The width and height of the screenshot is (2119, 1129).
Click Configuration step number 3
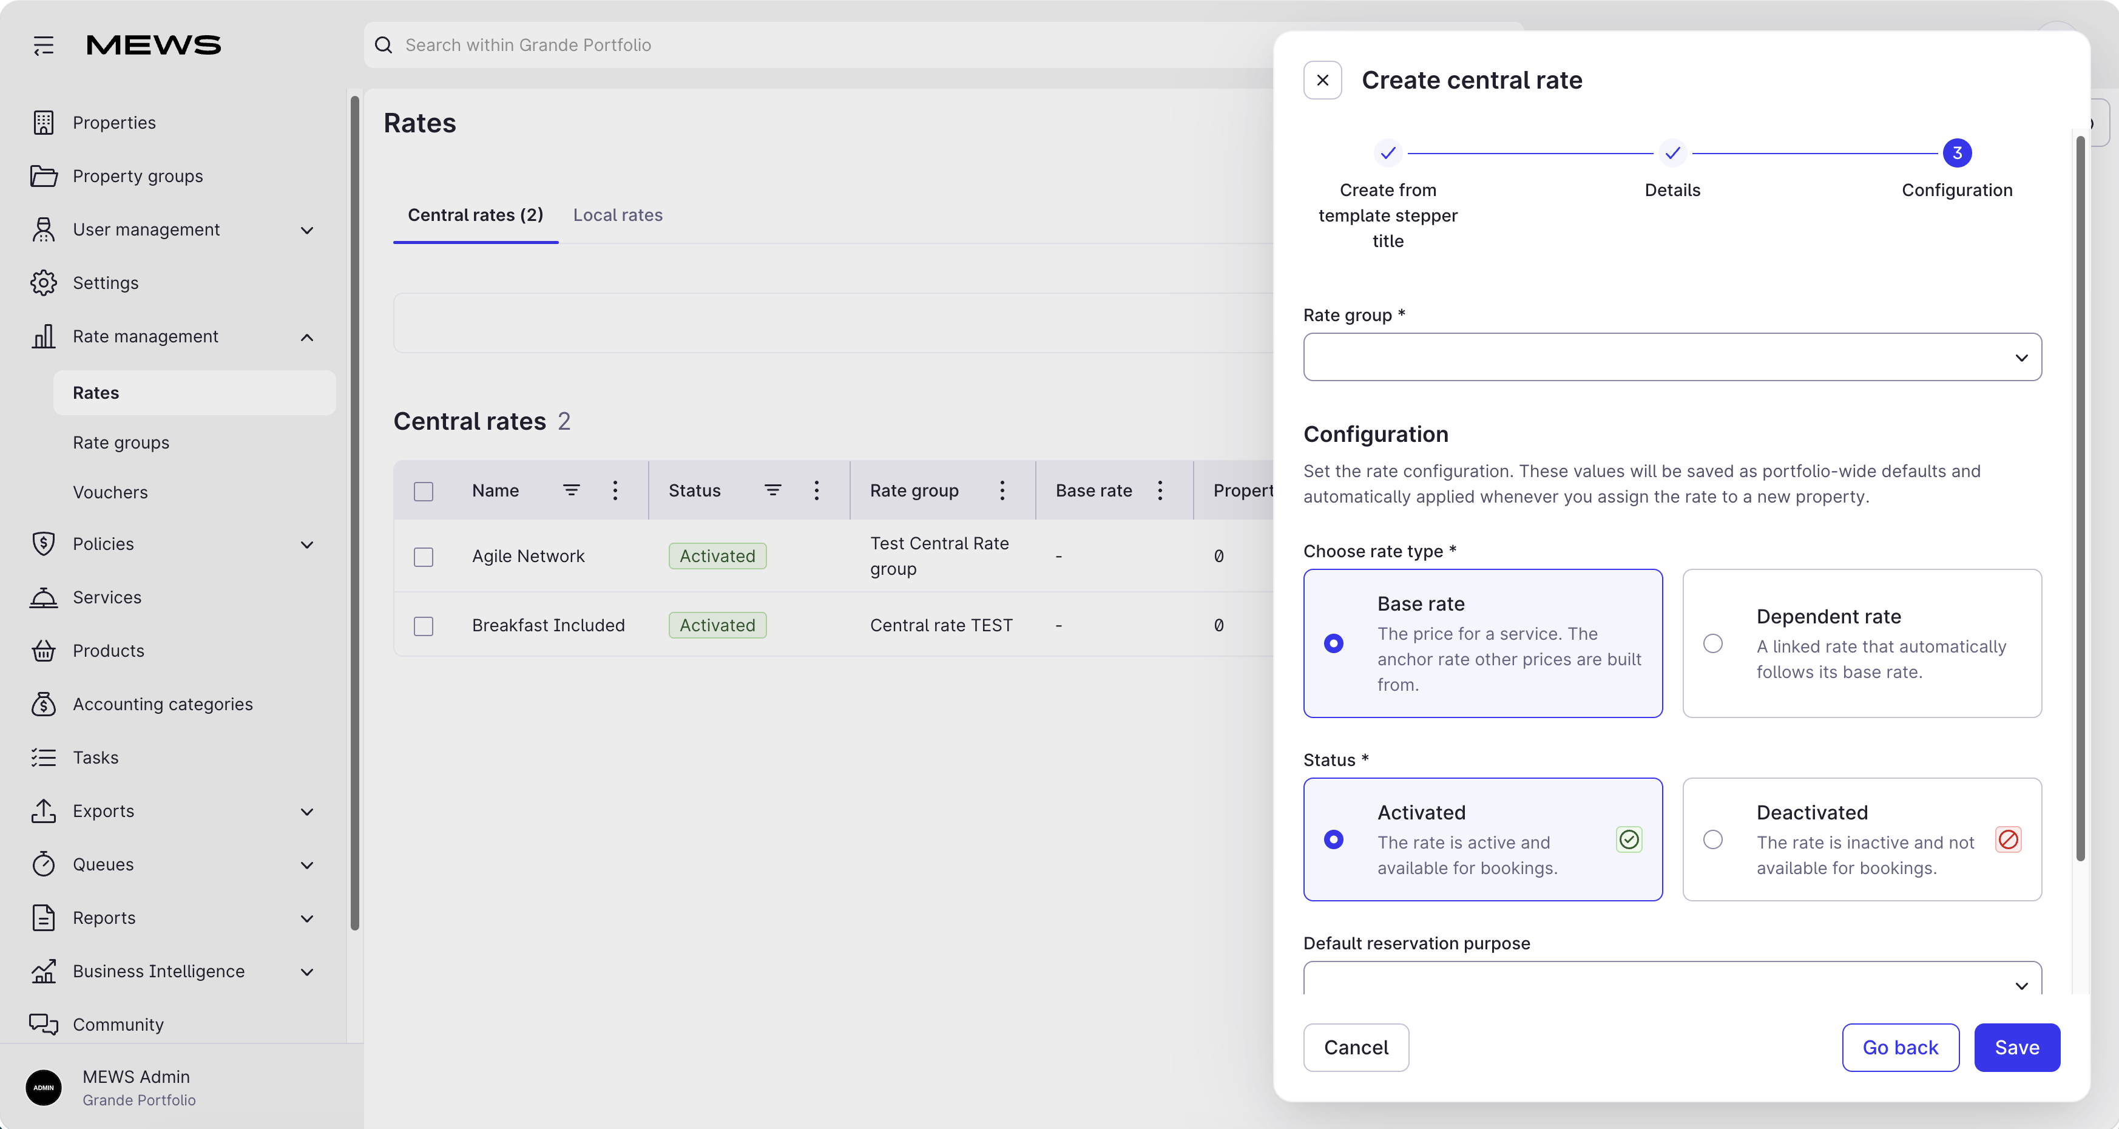coord(1957,153)
